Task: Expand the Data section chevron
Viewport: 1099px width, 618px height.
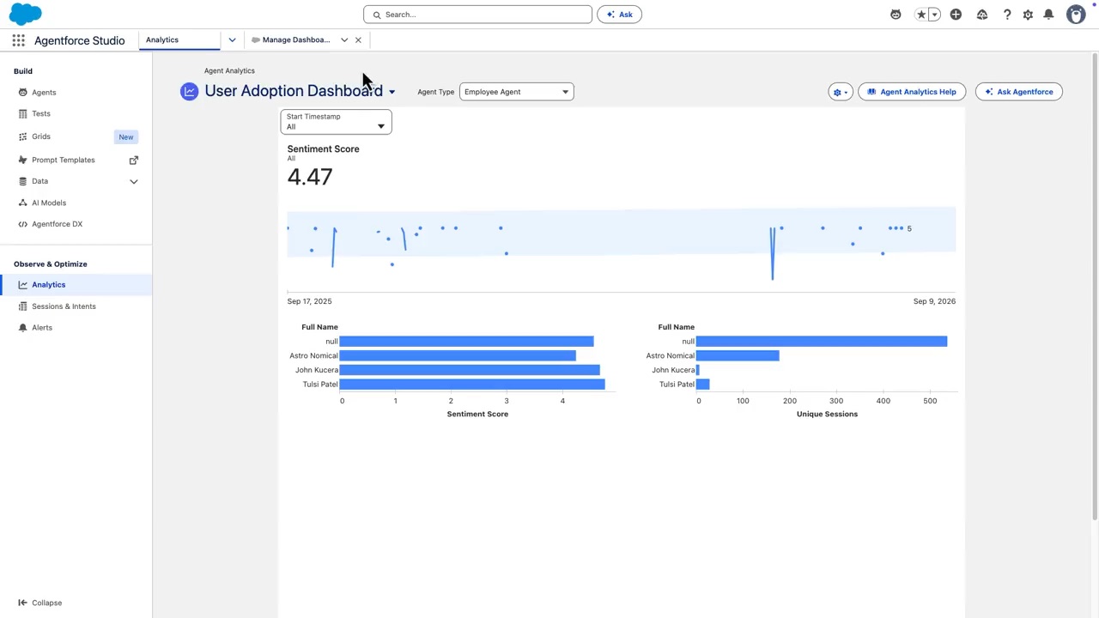Action: (x=133, y=181)
